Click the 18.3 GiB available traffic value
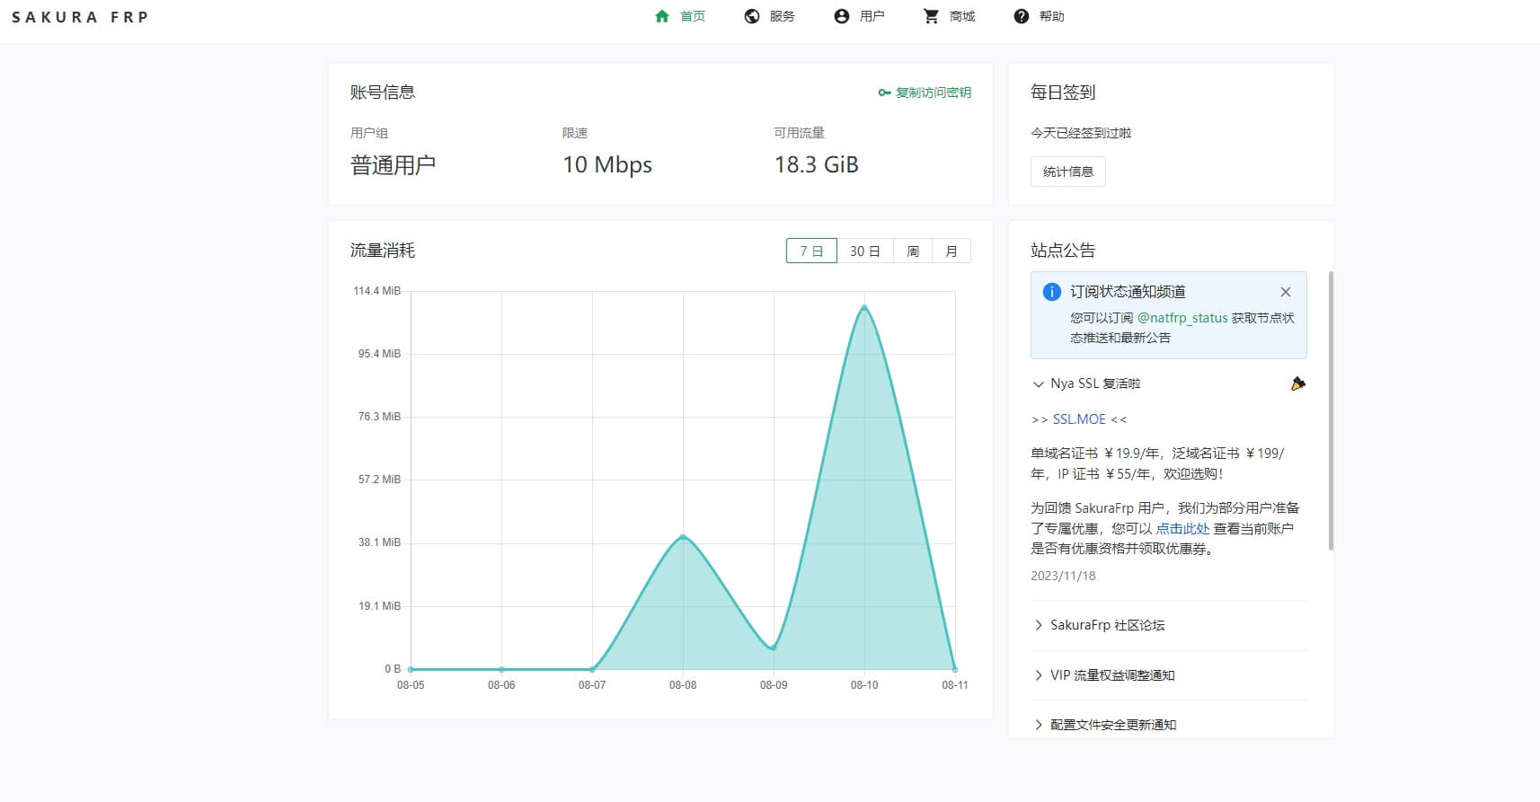 click(x=817, y=165)
